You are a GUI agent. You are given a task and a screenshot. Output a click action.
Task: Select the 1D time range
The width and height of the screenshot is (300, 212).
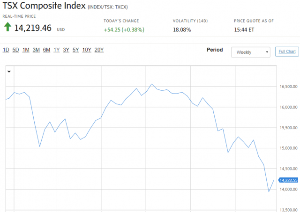[x=6, y=50]
